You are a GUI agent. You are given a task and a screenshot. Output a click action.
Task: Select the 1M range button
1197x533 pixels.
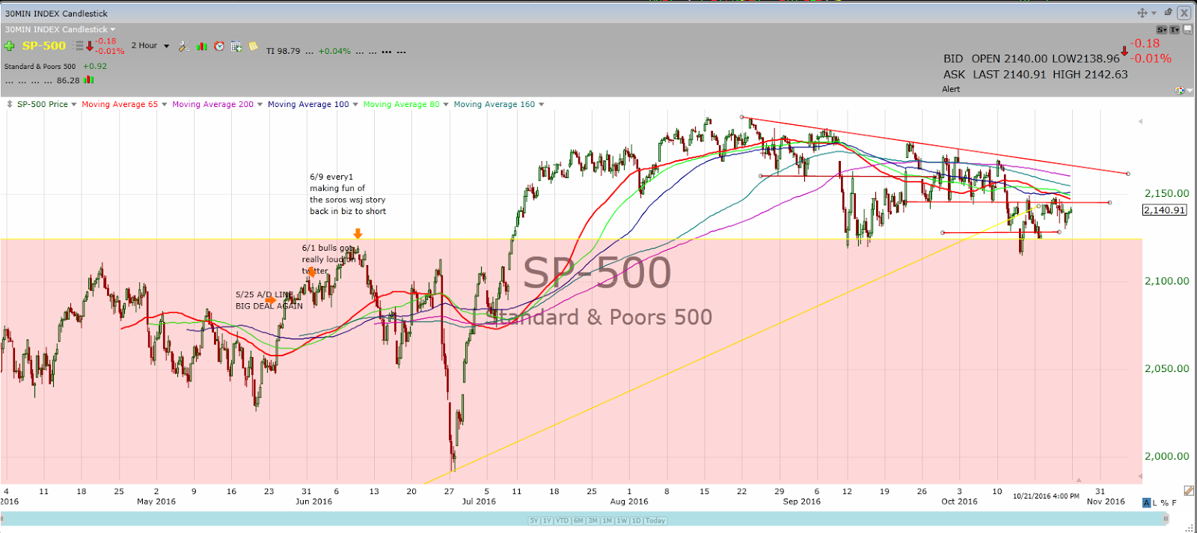607,521
